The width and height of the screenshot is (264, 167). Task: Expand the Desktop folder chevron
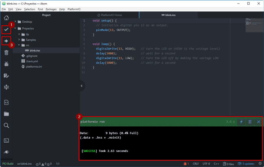point(15,21)
